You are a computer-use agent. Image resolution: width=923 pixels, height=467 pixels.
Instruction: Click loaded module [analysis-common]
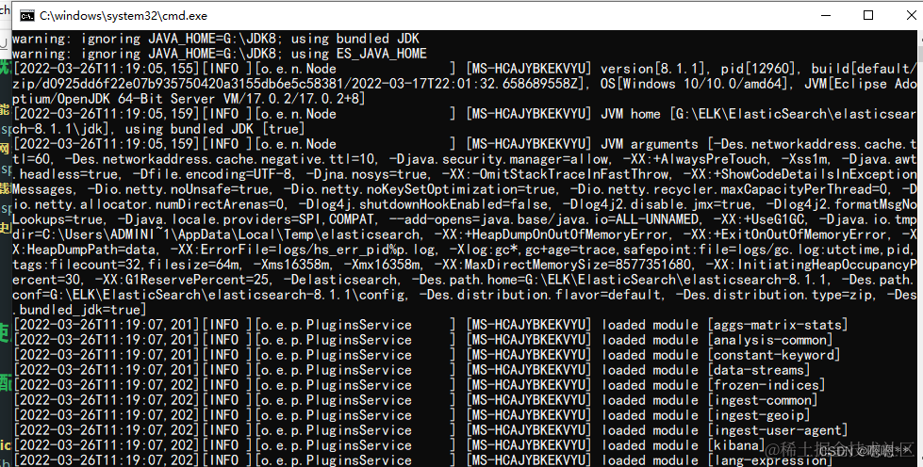[717, 340]
